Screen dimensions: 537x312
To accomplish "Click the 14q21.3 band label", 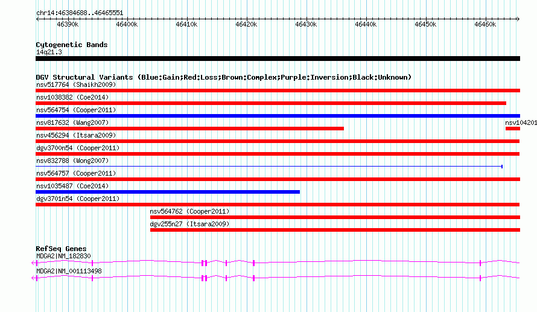I will (49, 52).
